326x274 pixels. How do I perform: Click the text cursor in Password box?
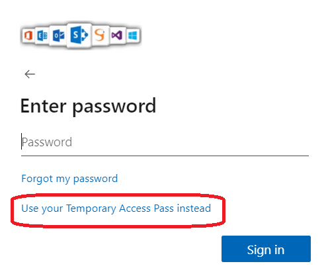click(21, 141)
